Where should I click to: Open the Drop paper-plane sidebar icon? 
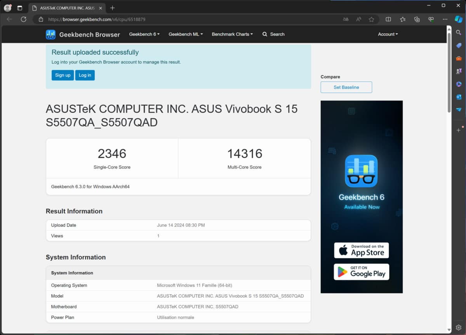(x=459, y=110)
